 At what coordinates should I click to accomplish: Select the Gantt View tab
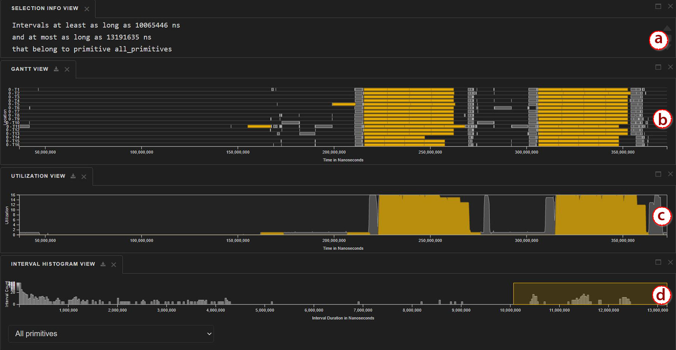pyautogui.click(x=30, y=69)
